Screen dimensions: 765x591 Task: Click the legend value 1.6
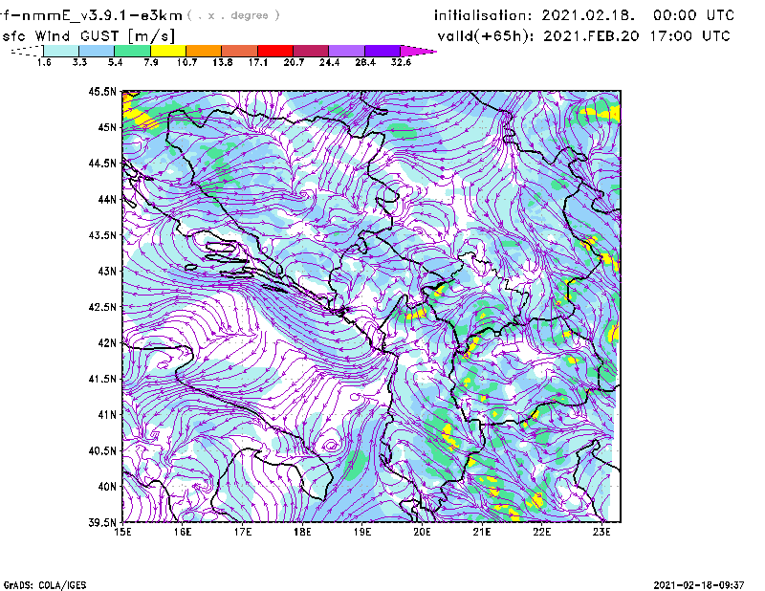[x=44, y=62]
